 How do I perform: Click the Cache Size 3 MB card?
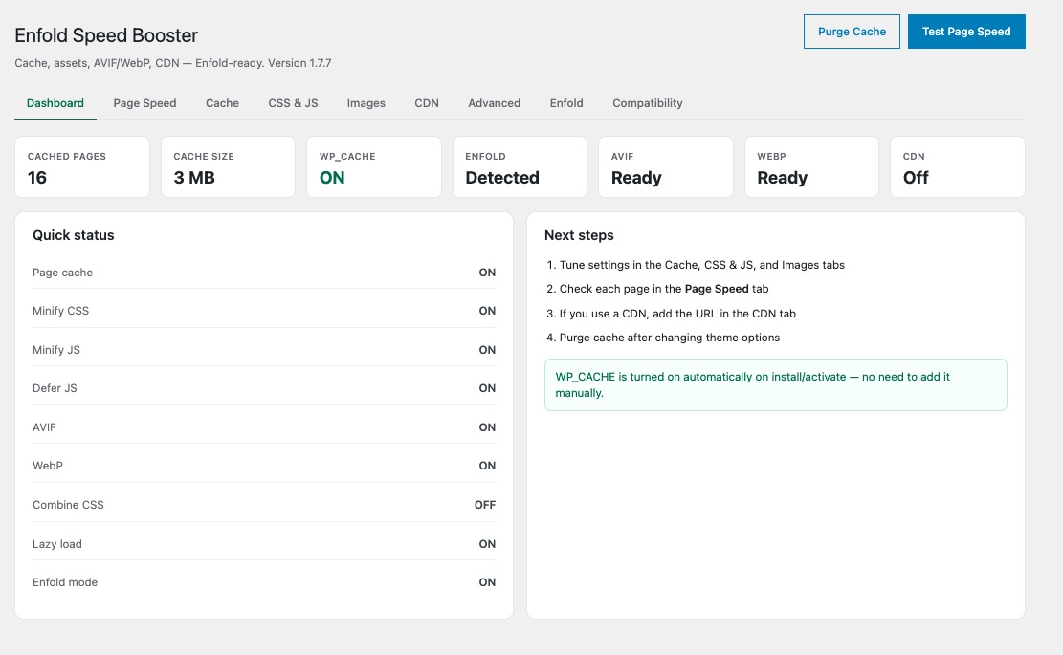coord(228,167)
